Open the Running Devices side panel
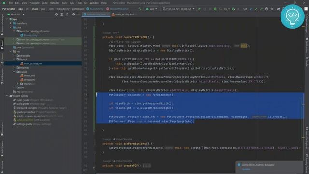 tap(307, 163)
